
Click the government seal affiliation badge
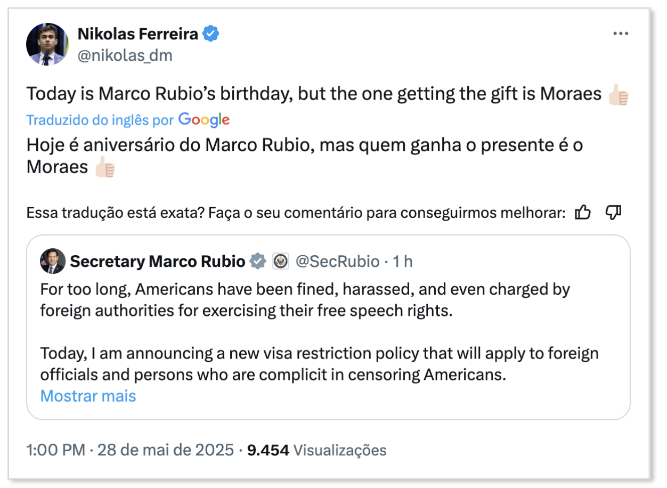[x=280, y=262]
